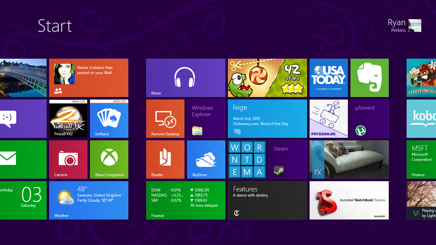Launch the Remote Desktop tile
Image resolution: width=436 pixels, height=245 pixels.
(165, 119)
